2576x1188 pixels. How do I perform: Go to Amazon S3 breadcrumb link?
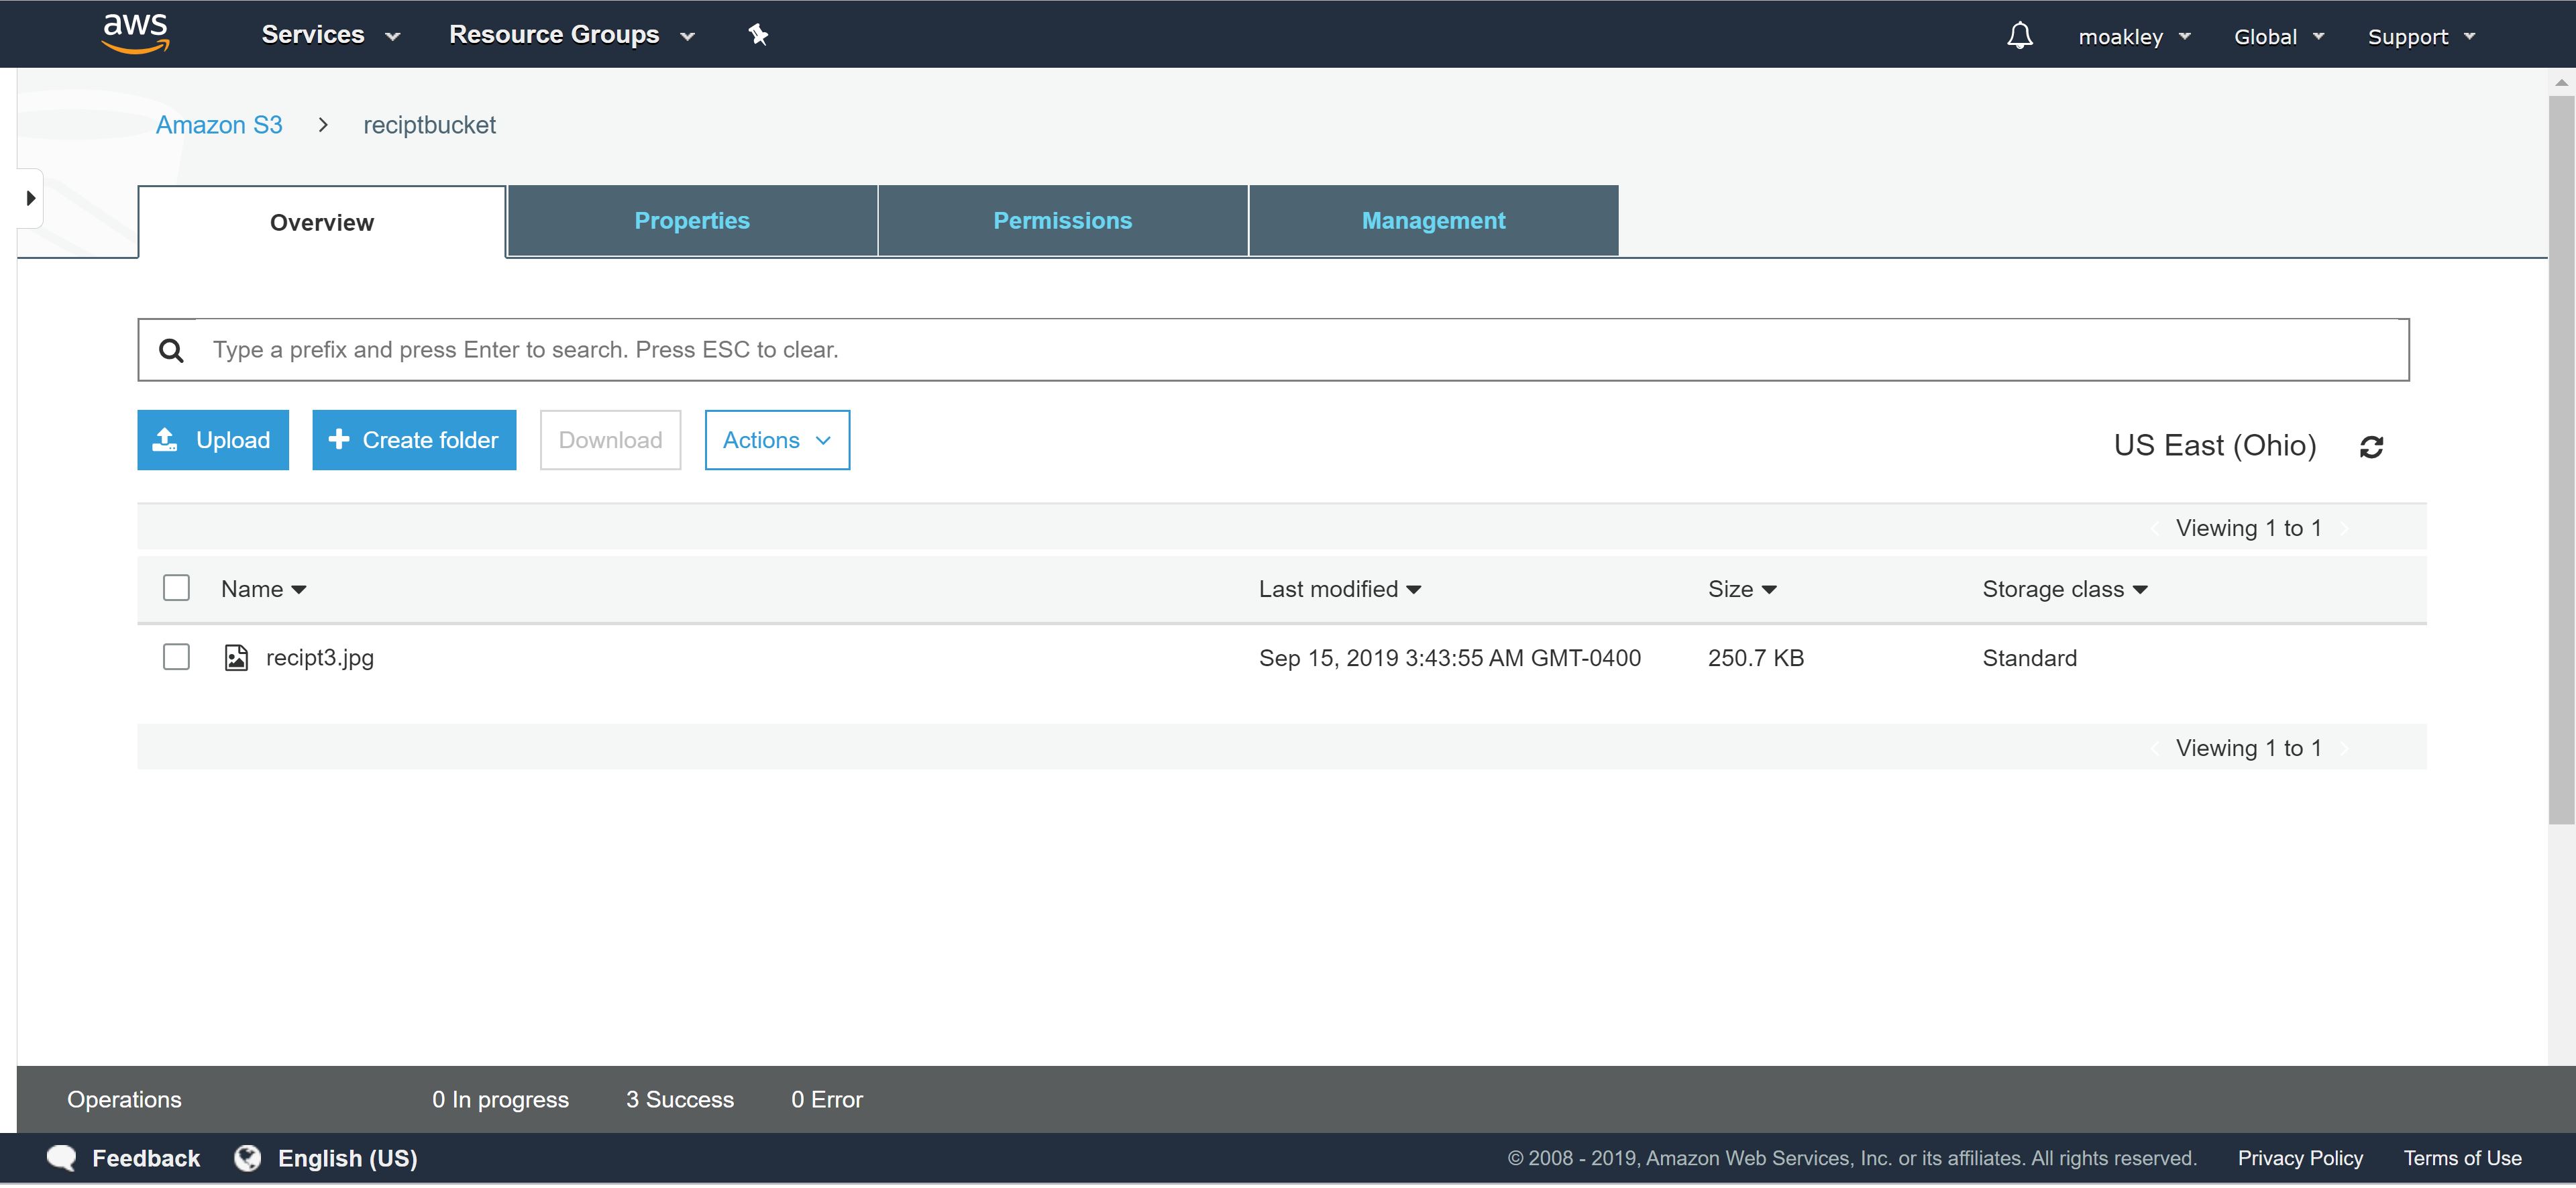tap(219, 125)
